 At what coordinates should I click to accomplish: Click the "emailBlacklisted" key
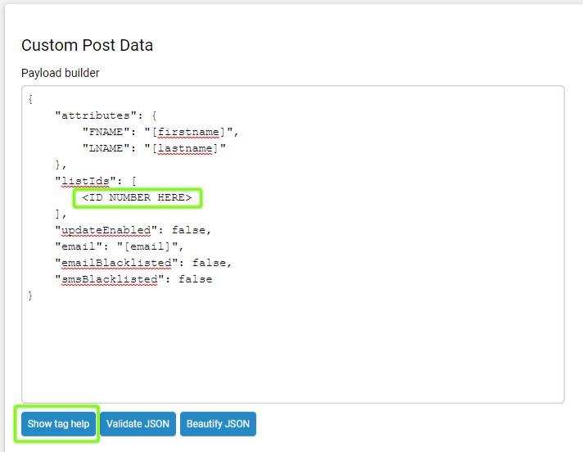click(116, 263)
